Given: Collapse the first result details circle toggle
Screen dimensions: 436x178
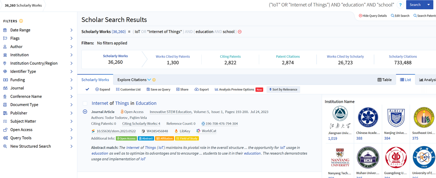Looking at the screenshot, I should pyautogui.click(x=85, y=112).
